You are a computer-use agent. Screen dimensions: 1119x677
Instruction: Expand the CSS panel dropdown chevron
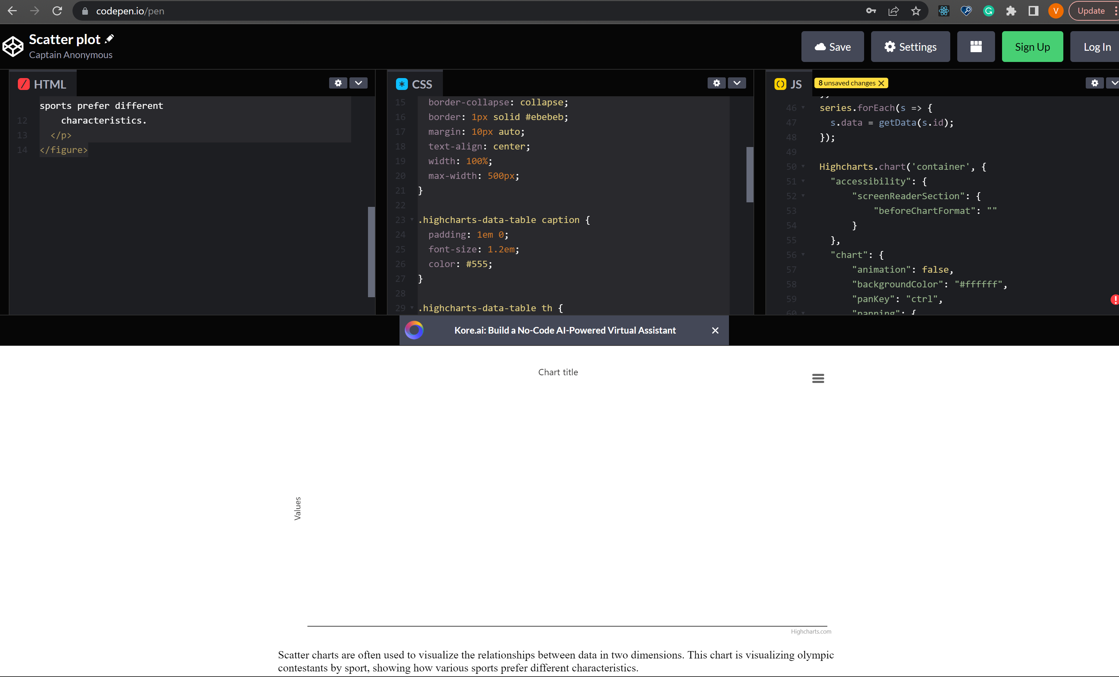[737, 83]
